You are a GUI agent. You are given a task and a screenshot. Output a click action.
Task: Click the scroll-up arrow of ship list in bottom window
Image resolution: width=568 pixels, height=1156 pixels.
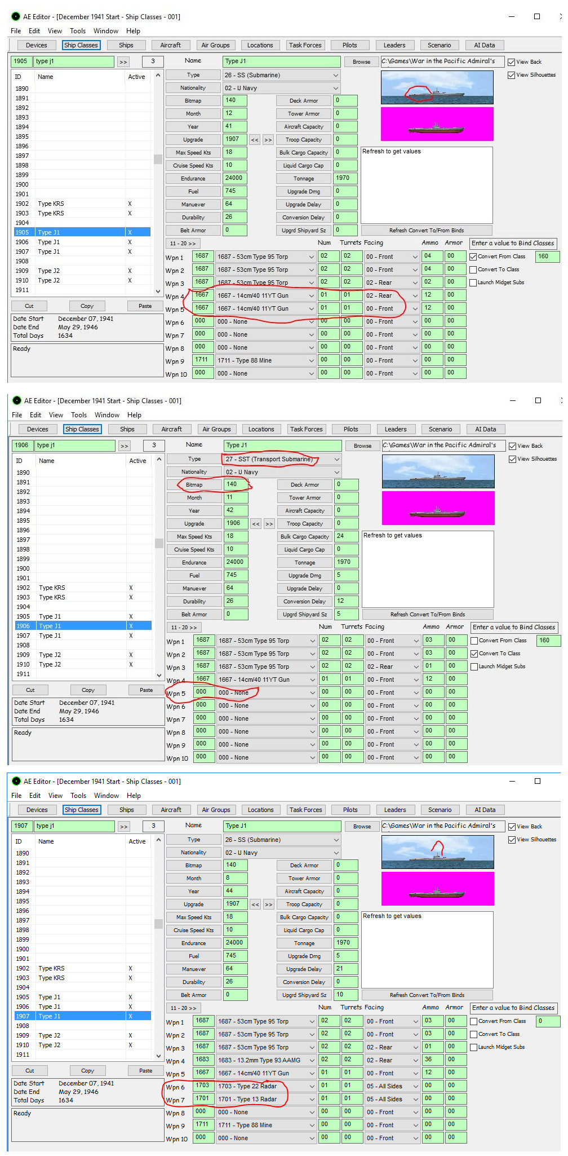tap(158, 840)
